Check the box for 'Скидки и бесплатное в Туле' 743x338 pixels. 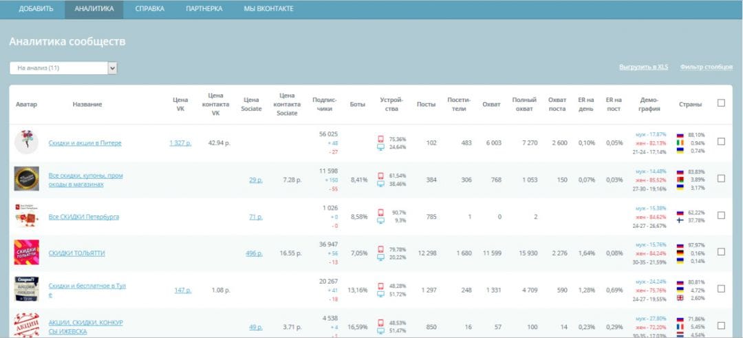click(721, 288)
